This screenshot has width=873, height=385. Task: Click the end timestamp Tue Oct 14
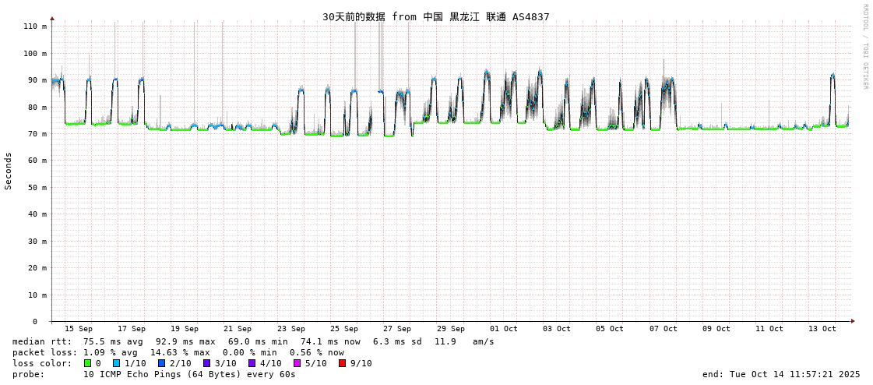pos(782,374)
